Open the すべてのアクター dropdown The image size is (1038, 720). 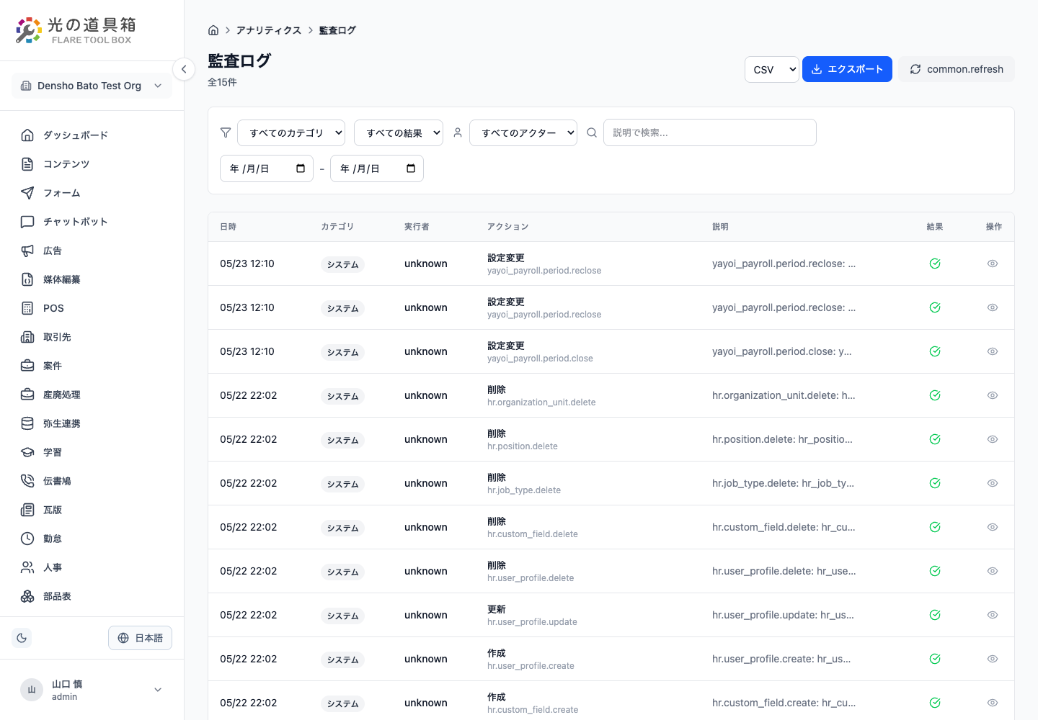[x=523, y=132]
